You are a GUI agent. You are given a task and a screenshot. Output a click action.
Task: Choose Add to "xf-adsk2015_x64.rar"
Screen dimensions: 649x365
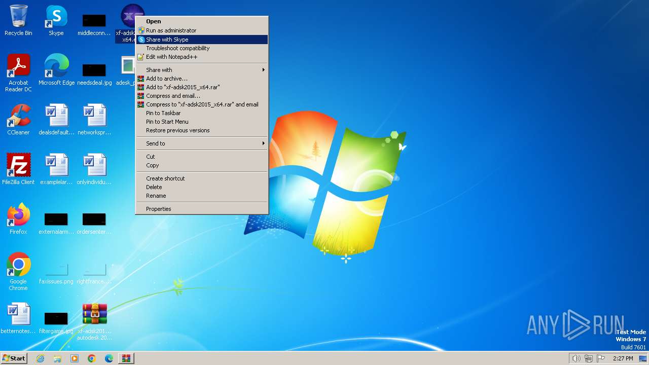click(x=202, y=87)
